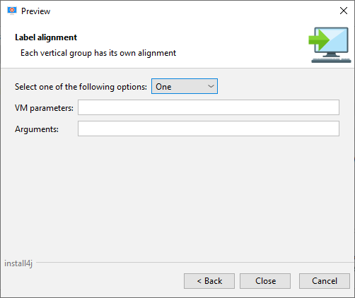The height and width of the screenshot is (298, 355).
Task: Go back with the < Back button
Action: (x=209, y=281)
